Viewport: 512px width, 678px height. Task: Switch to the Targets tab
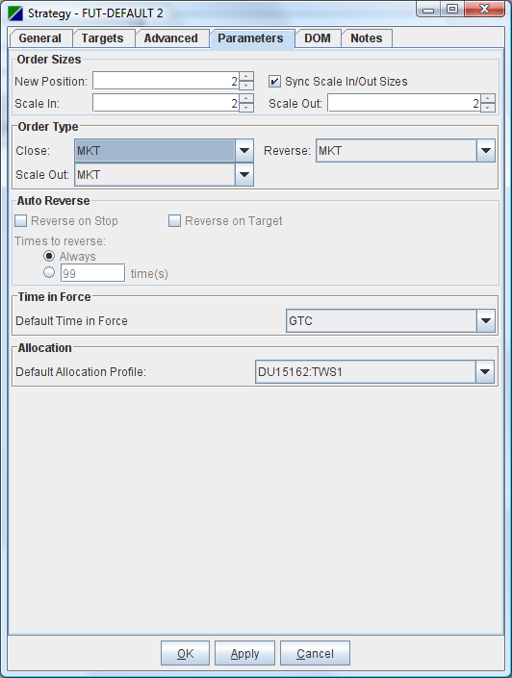(x=103, y=38)
